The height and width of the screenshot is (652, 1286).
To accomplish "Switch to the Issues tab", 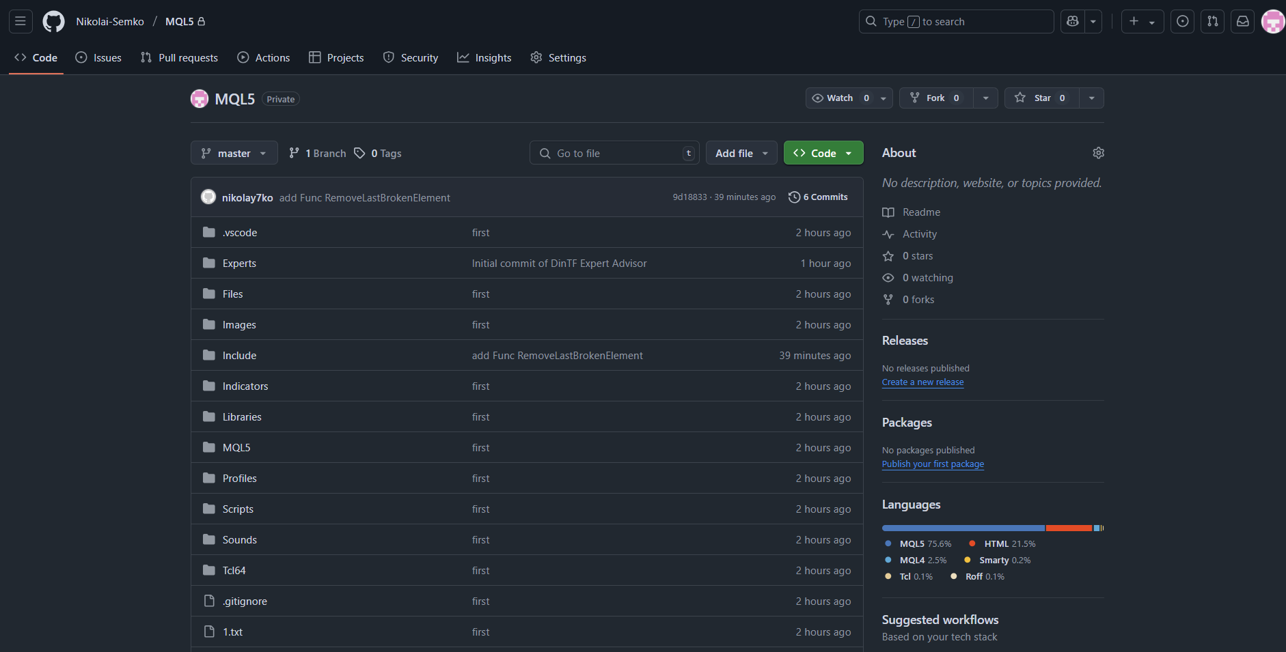I will coord(98,58).
